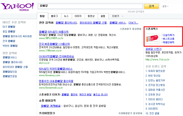The image size is (183, 116).
Task: Open trend 6. 강호동 관상
Action: (153, 94)
